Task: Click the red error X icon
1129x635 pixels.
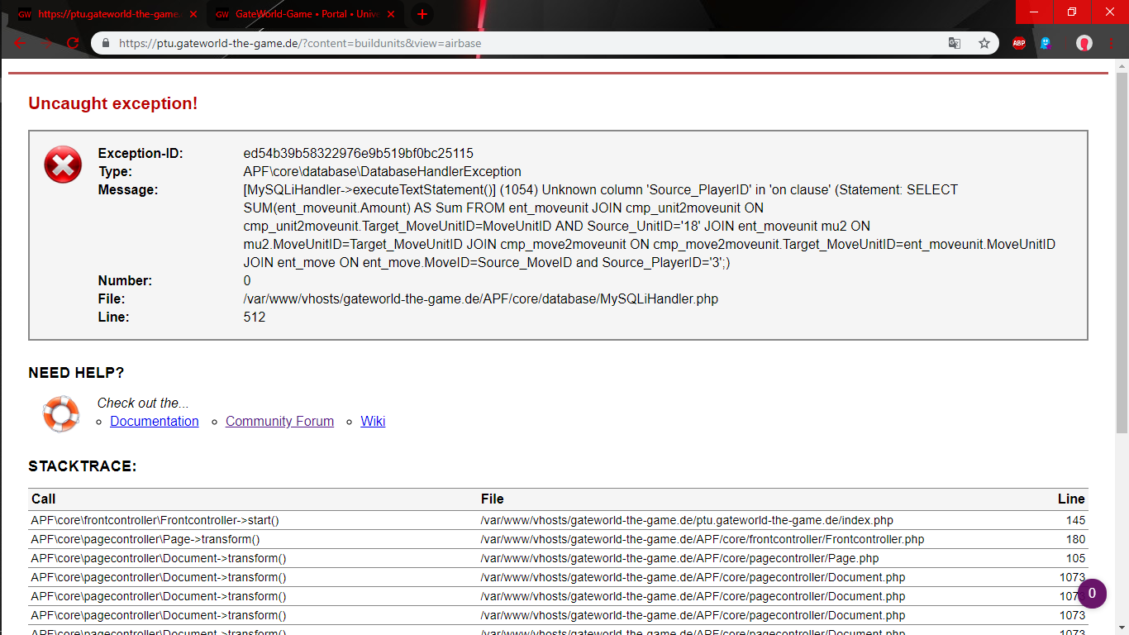Action: (63, 165)
